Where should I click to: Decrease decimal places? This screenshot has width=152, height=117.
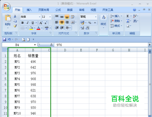pyautogui.click(x=87, y=28)
